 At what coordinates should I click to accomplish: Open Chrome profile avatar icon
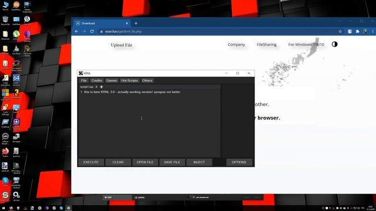365,31
